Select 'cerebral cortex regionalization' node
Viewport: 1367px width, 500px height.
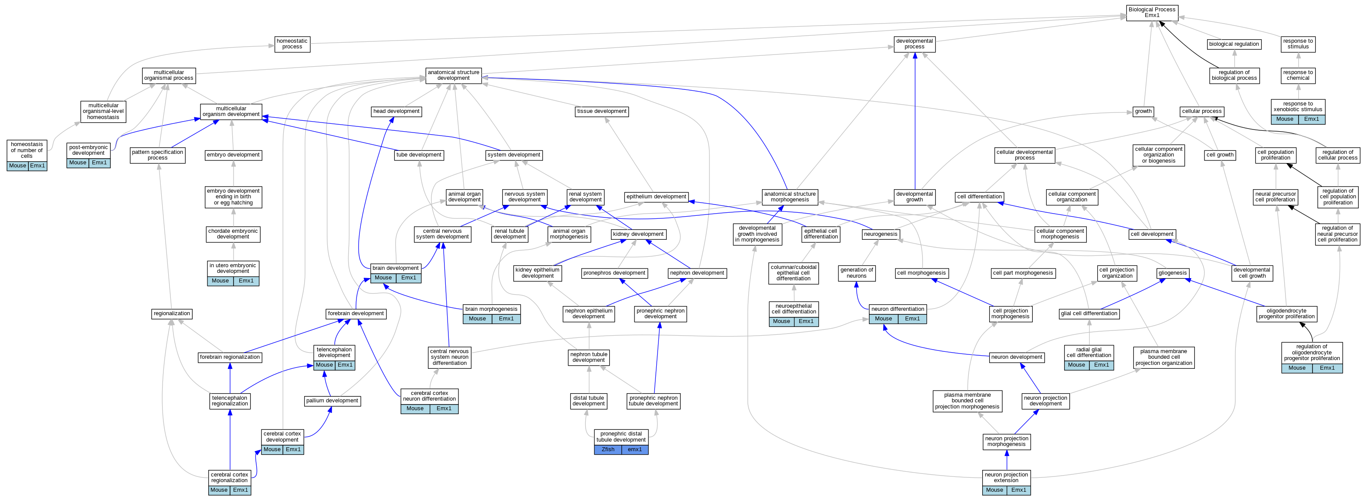229,483
